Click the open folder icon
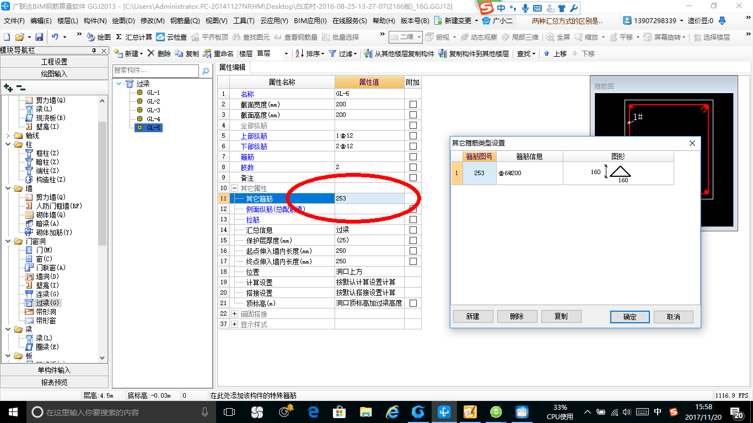The image size is (753, 423). (x=19, y=37)
